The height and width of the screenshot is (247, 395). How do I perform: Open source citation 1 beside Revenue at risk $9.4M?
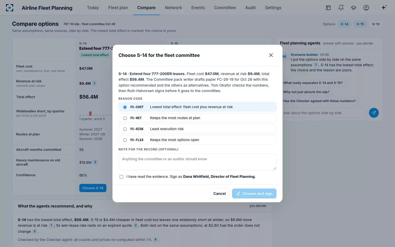pos(95,83)
